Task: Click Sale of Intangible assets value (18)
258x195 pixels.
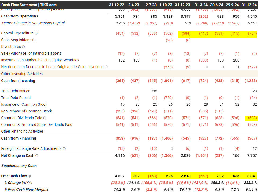Action: coord(187,54)
